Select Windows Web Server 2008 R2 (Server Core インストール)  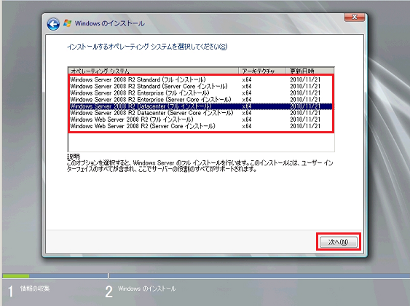tap(200, 126)
